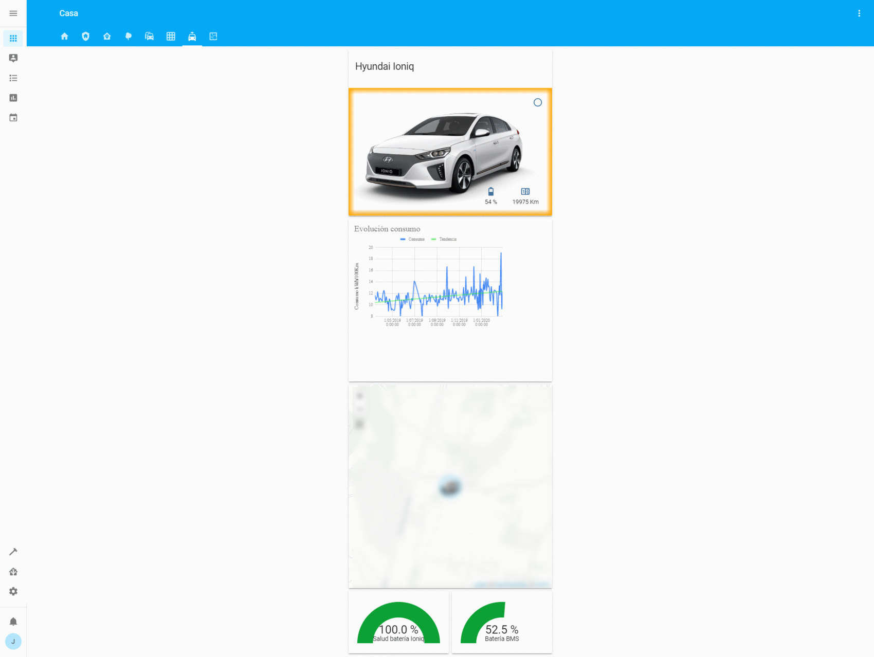This screenshot has width=874, height=657.
Task: Click the Hyundai Ioniq card title
Action: click(x=385, y=66)
